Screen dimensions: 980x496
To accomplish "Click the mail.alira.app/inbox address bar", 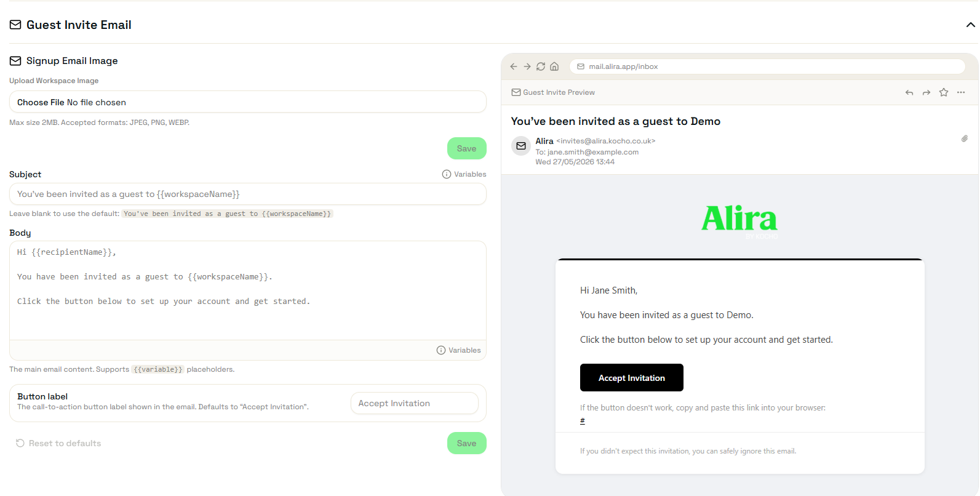I will click(767, 66).
